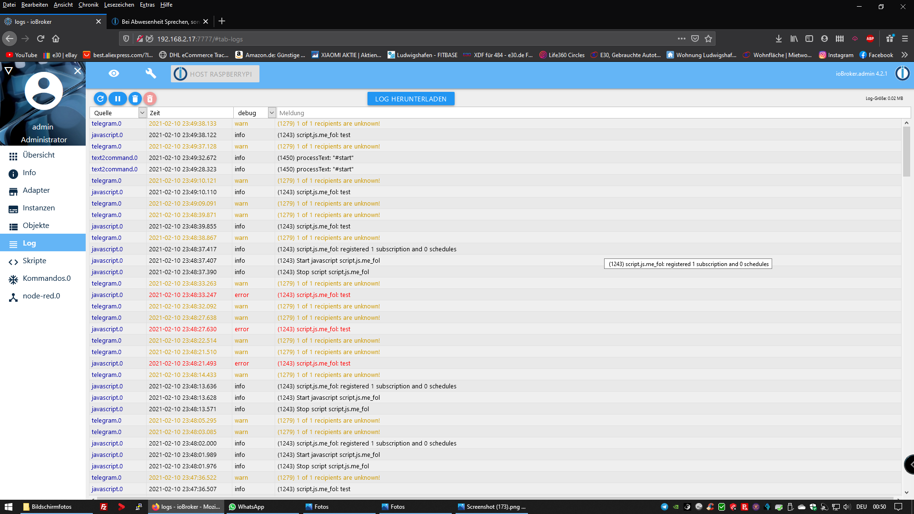Open the Adapter sidebar item

tap(36, 190)
